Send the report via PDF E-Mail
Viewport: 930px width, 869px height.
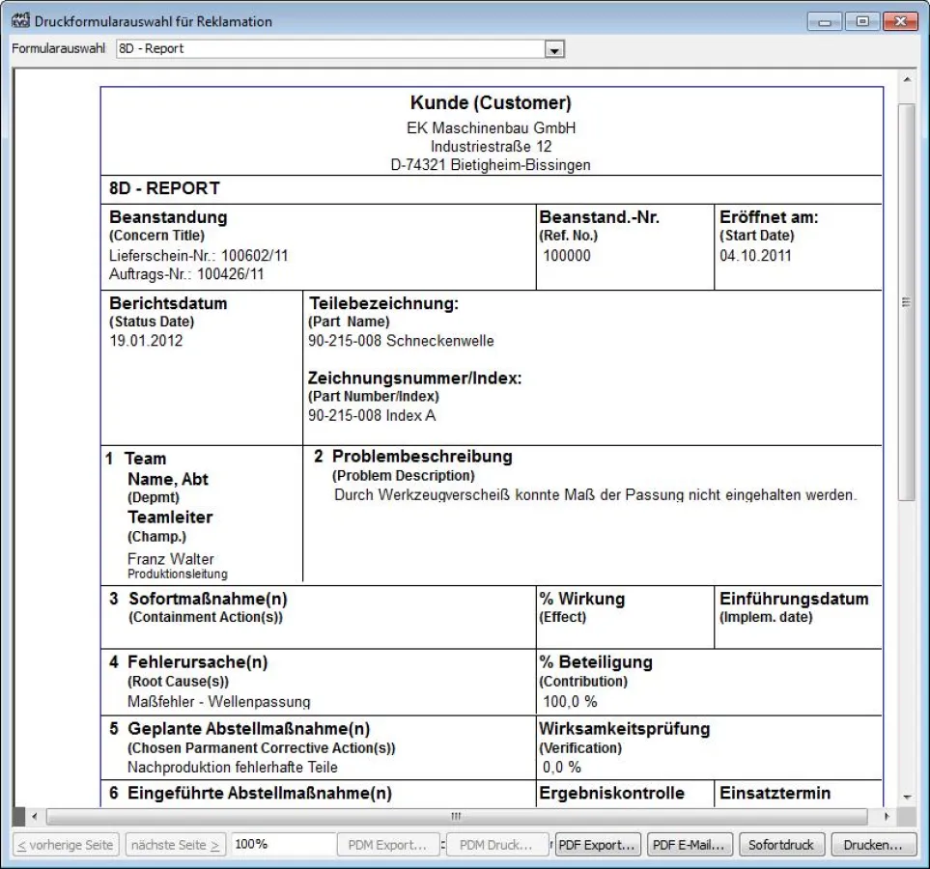click(x=689, y=843)
